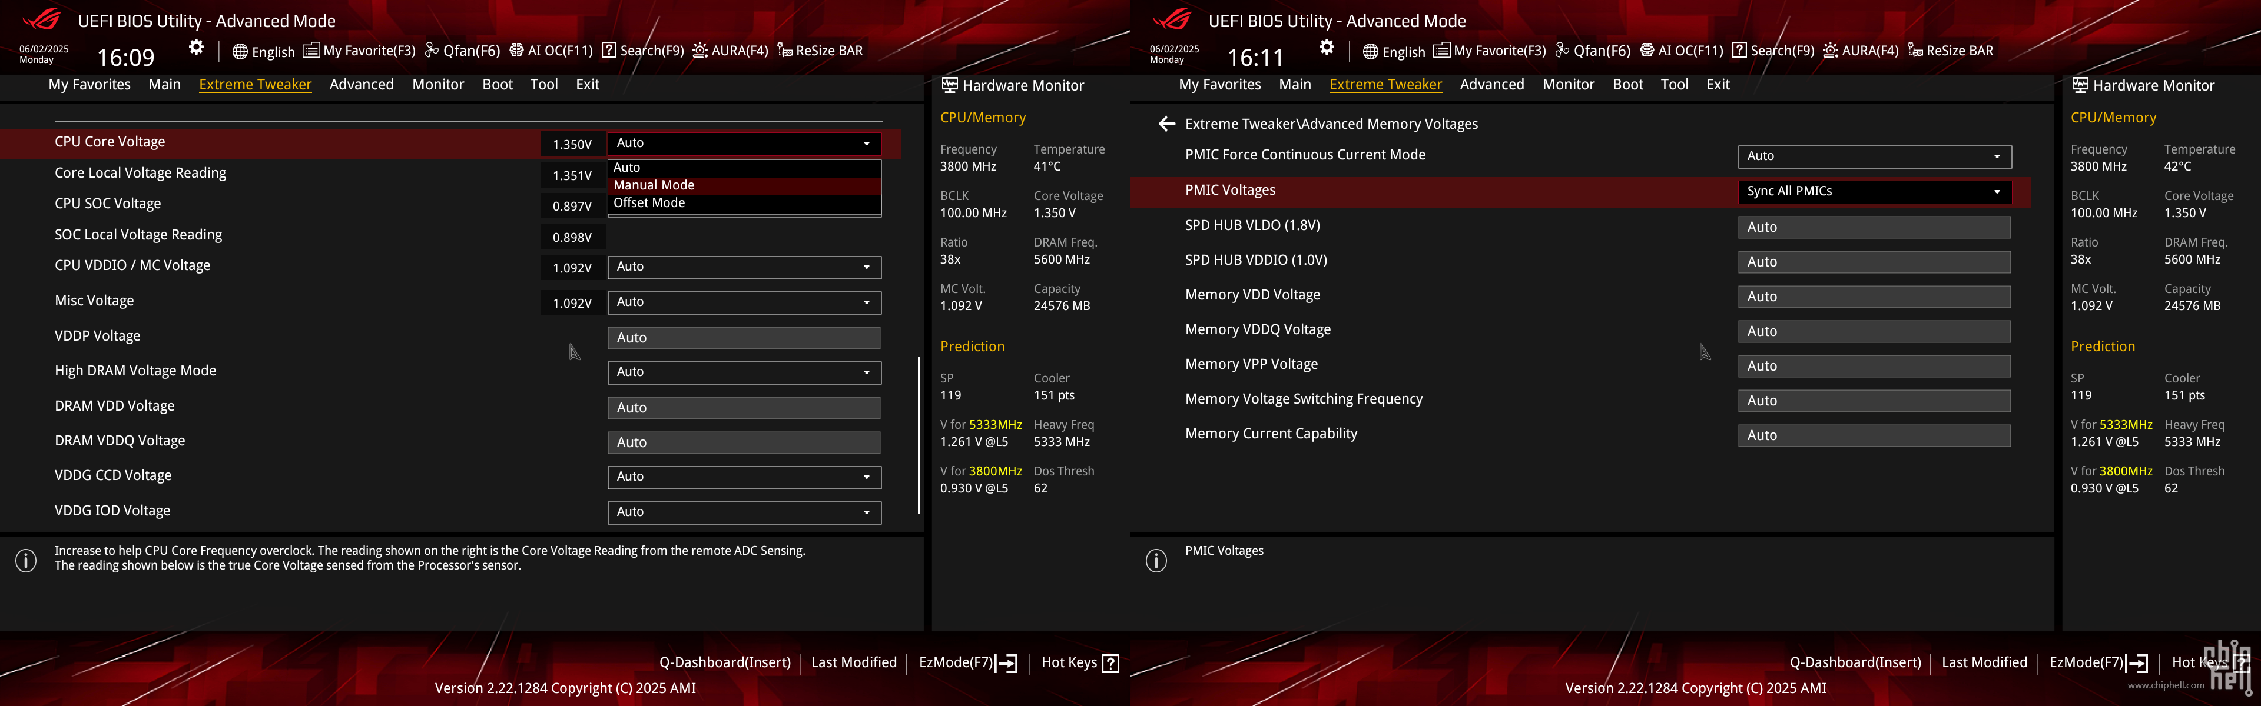The width and height of the screenshot is (2261, 706).
Task: Open My Favorite(F3) in right window
Action: (x=1490, y=51)
